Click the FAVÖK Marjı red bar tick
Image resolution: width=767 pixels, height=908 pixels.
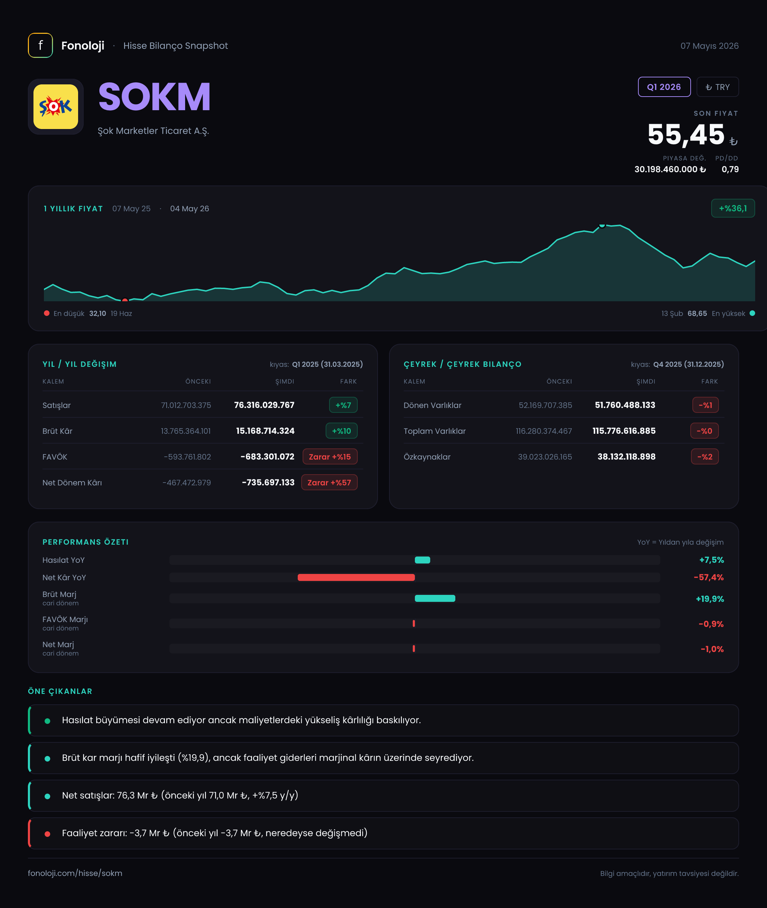413,623
